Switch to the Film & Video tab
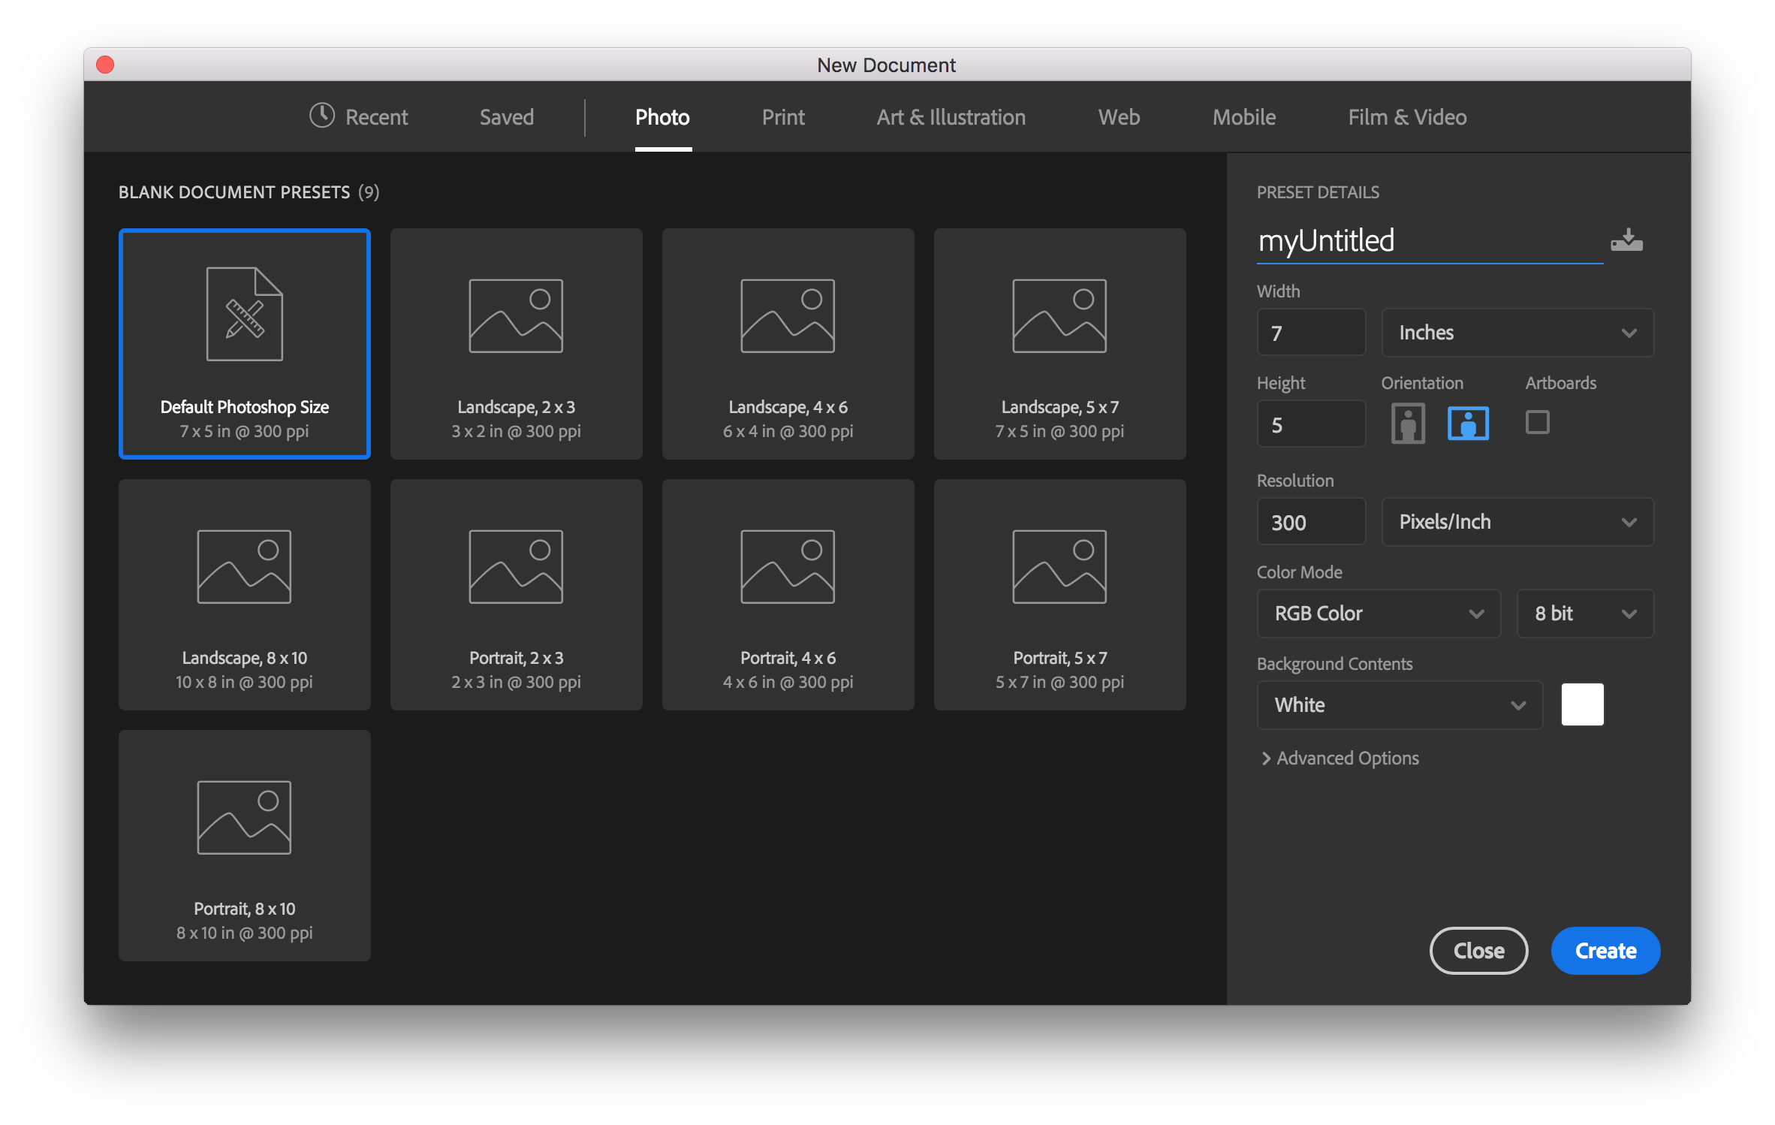The height and width of the screenshot is (1125, 1775). (x=1407, y=117)
